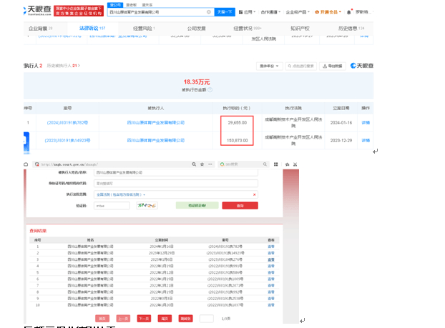
Task: Click the blue 天眼一下 search button
Action: pyautogui.click(x=225, y=12)
